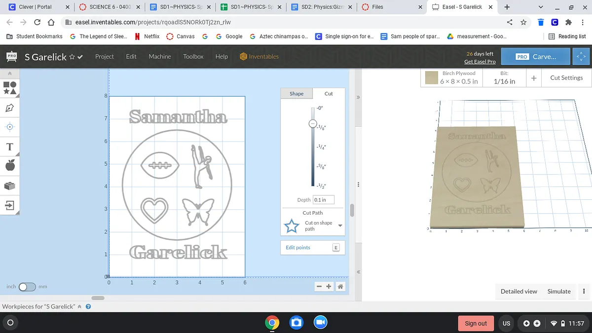Zoom in with the plus icon
The image size is (592, 333).
(329, 287)
